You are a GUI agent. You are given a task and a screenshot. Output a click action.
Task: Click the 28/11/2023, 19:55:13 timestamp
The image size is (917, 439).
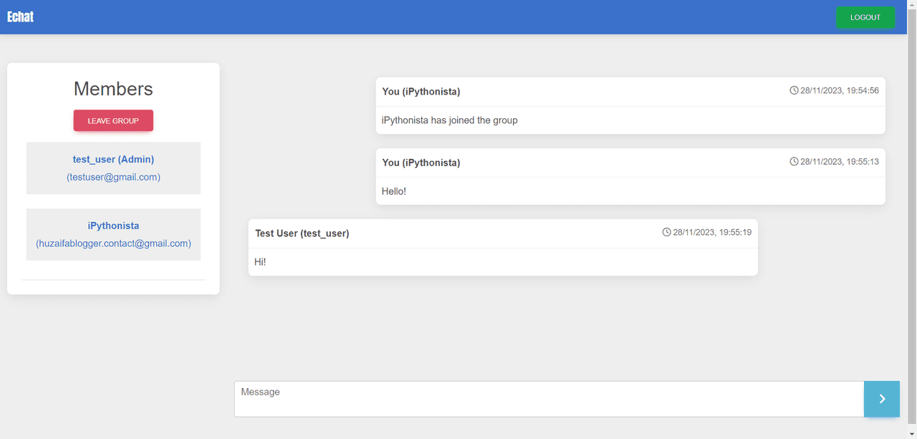840,162
